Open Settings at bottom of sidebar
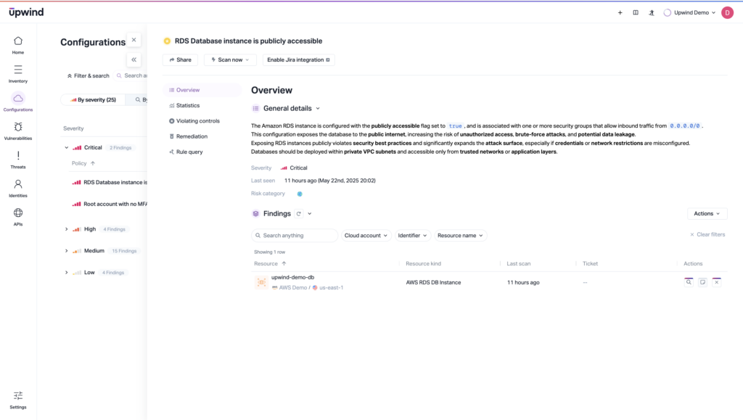The height and width of the screenshot is (420, 743). click(x=18, y=400)
